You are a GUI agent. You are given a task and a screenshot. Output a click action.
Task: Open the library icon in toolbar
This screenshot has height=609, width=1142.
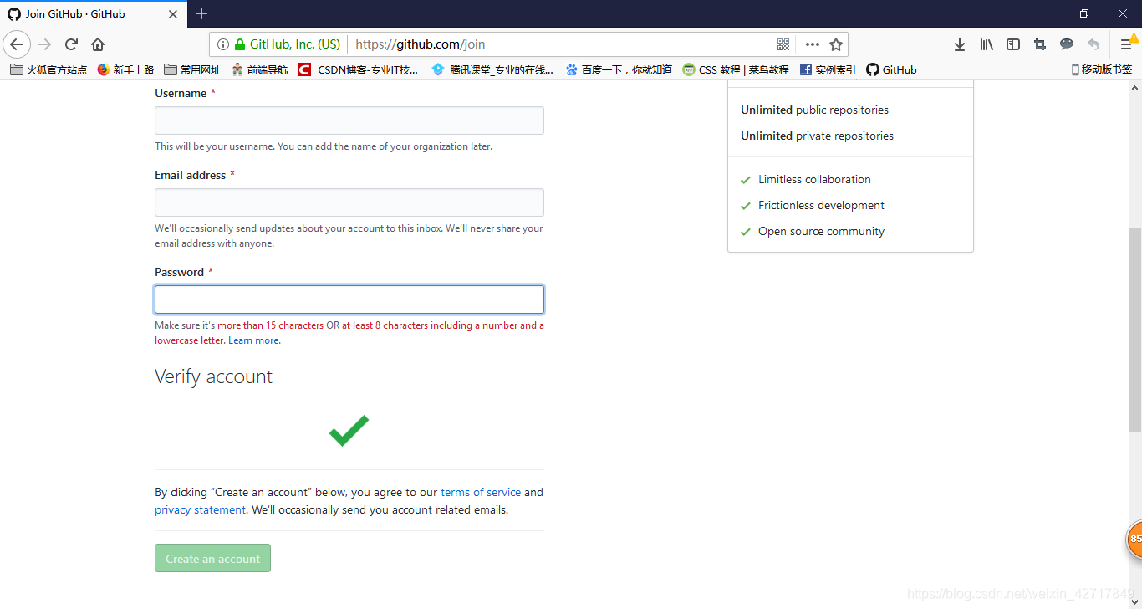(987, 44)
